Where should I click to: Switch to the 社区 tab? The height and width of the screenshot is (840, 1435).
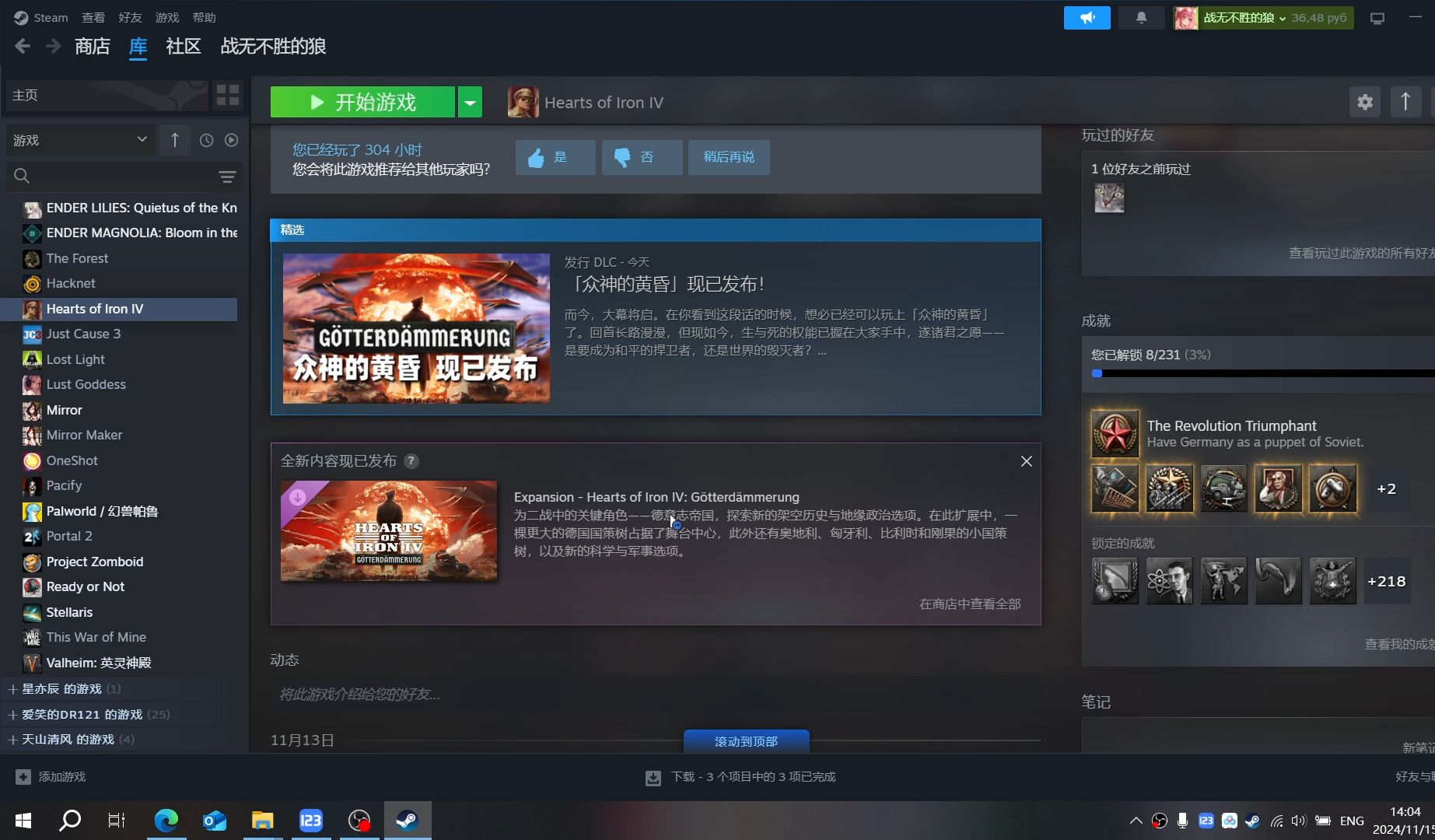[184, 47]
